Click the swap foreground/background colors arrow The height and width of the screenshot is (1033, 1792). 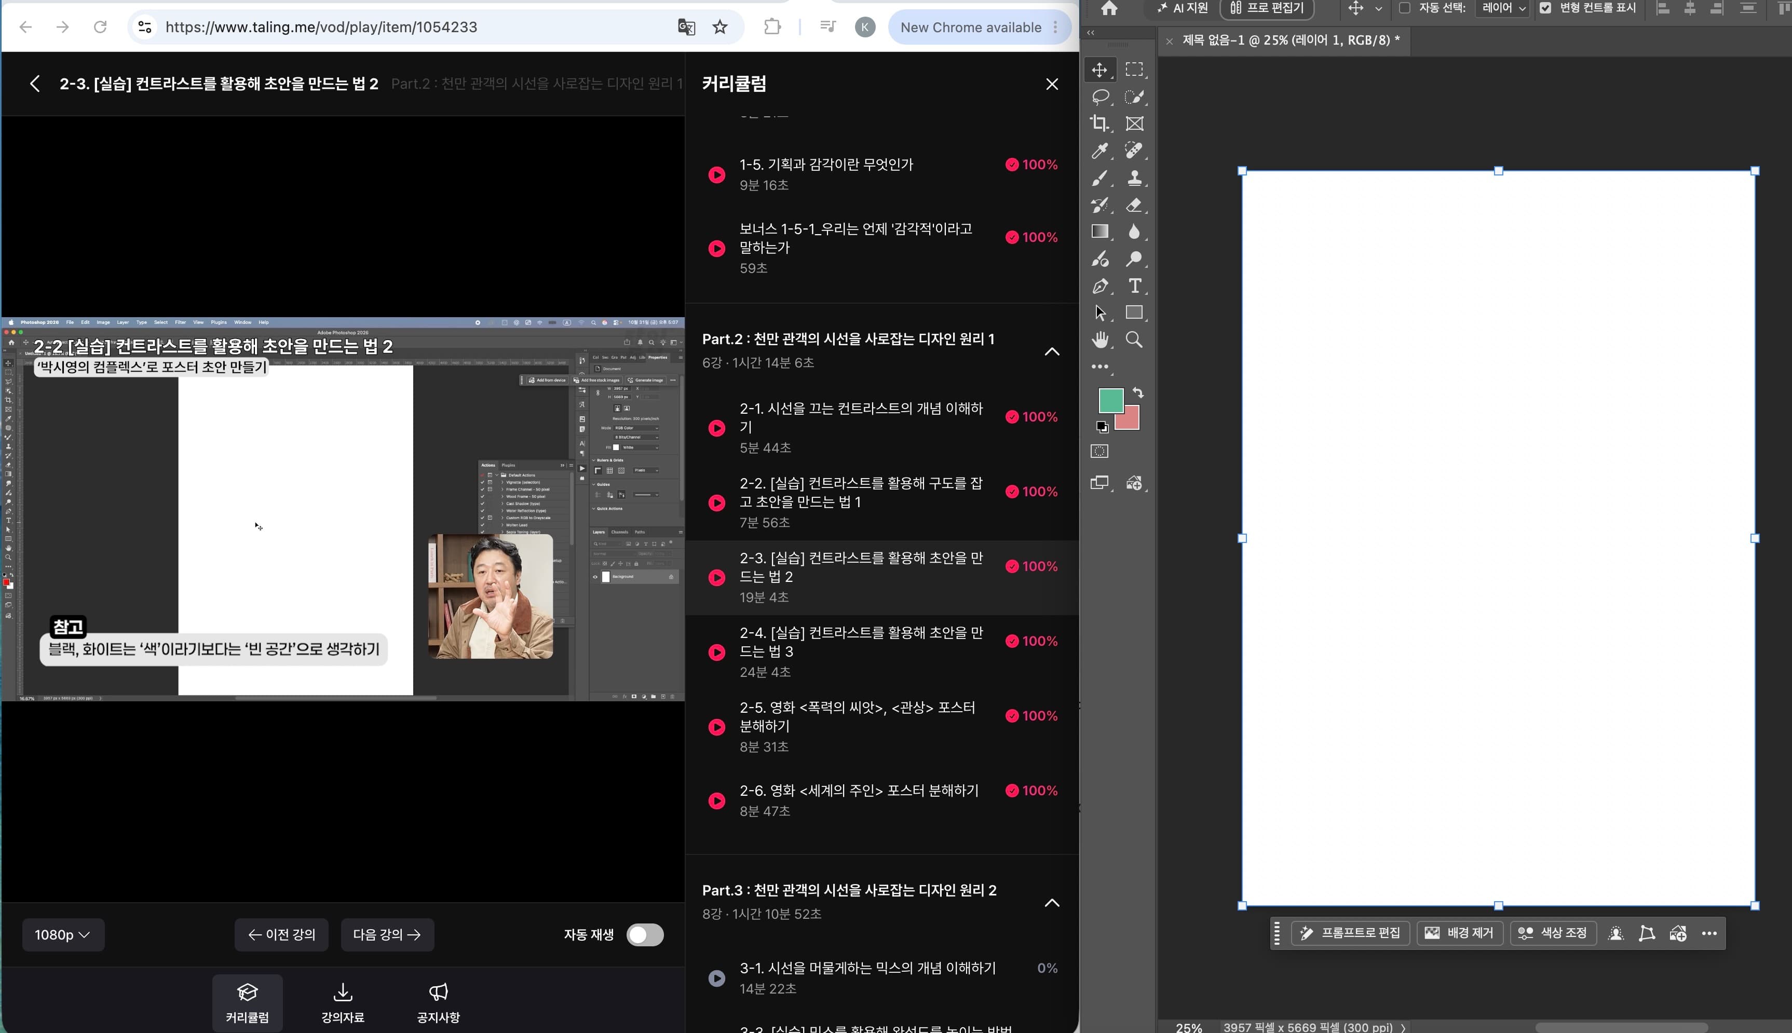pos(1138,392)
